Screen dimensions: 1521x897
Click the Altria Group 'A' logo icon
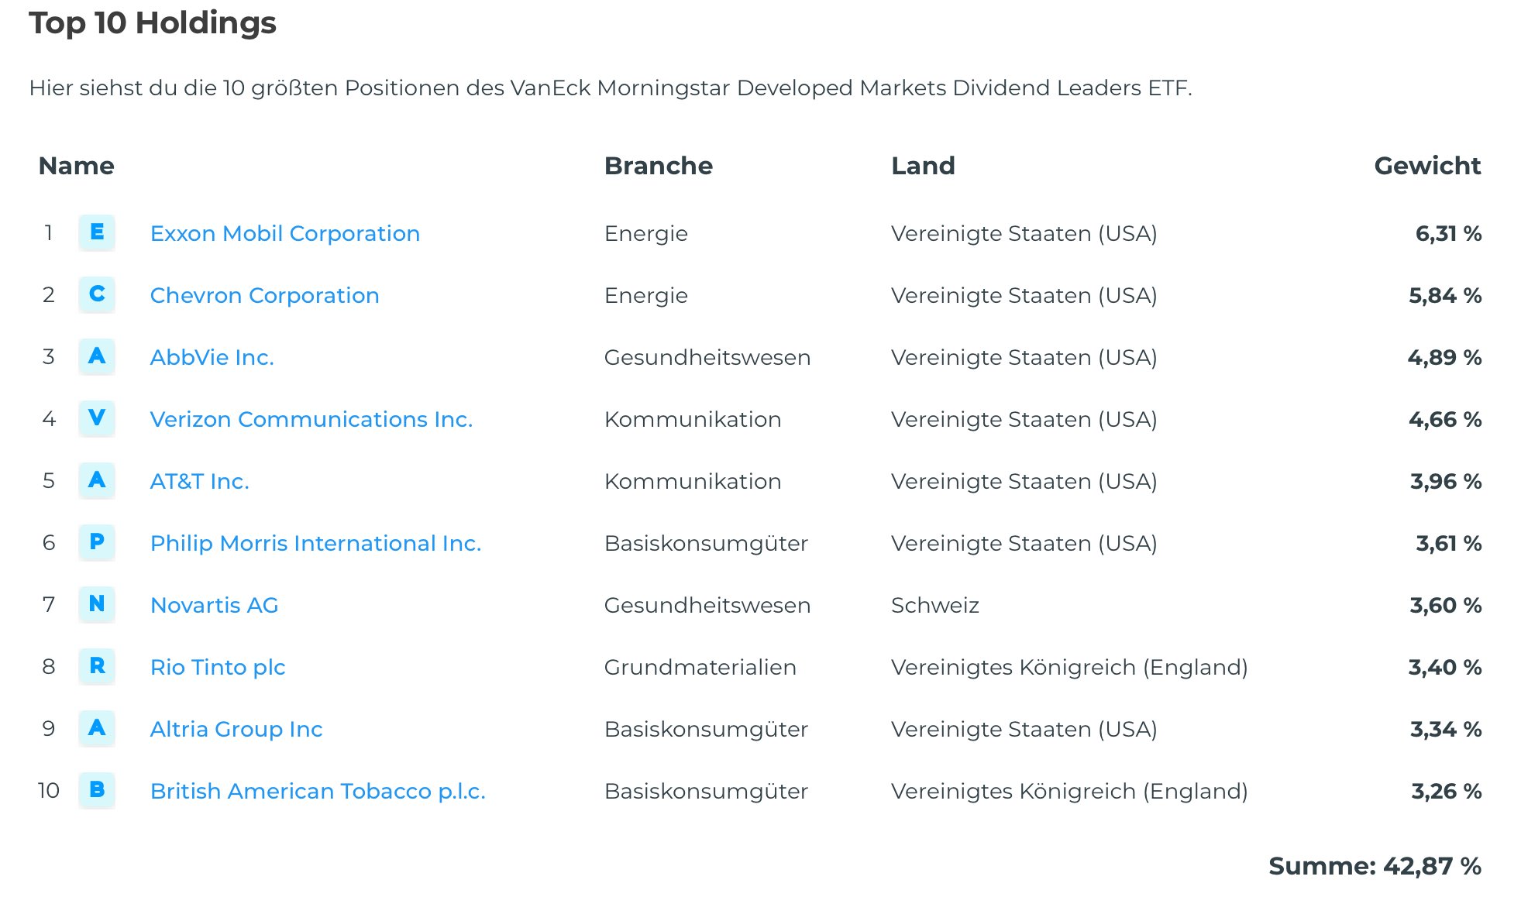click(x=97, y=728)
